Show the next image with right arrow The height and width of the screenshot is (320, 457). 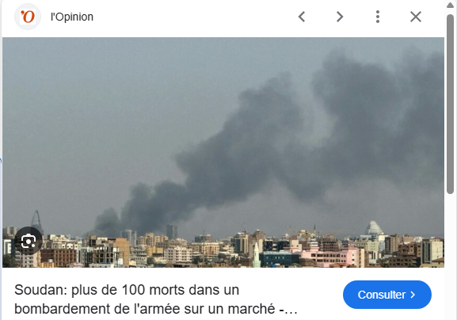coord(340,17)
